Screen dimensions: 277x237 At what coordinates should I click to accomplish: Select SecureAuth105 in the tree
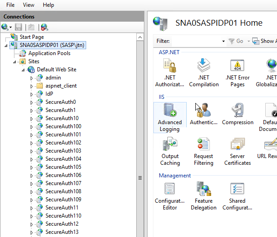[x=63, y=167]
